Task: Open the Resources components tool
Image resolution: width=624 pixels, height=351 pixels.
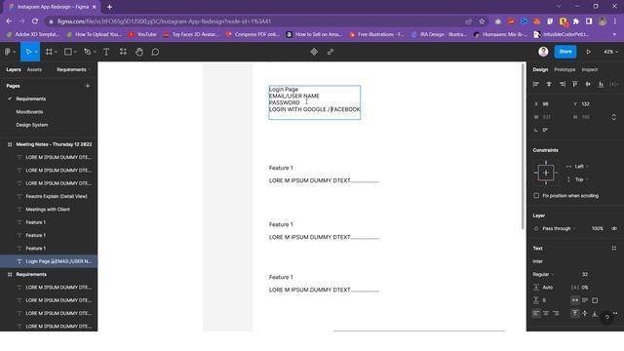Action: coord(123,52)
